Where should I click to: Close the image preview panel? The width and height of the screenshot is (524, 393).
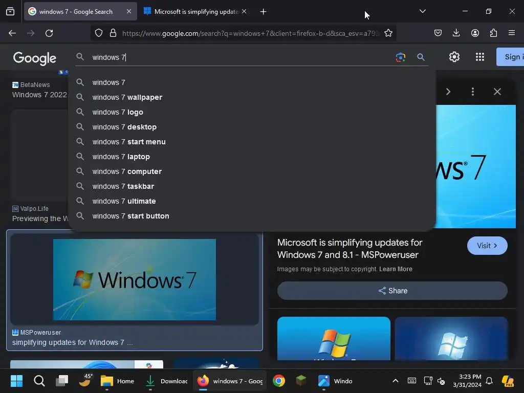[x=497, y=92]
